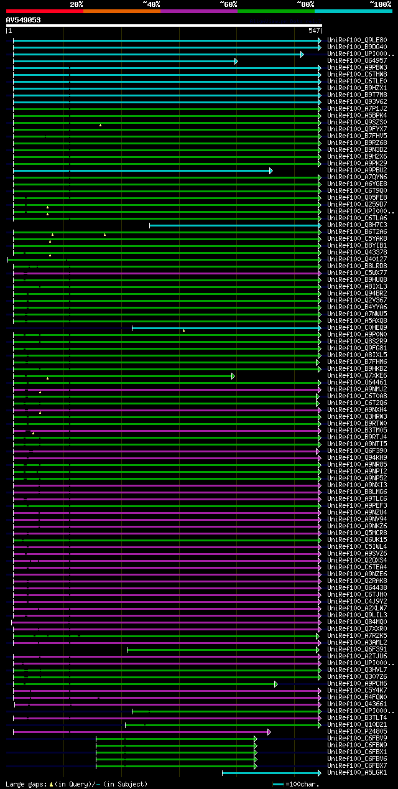
Task: Click the cyan partial bar for Q8H7C3
Action: (x=235, y=225)
